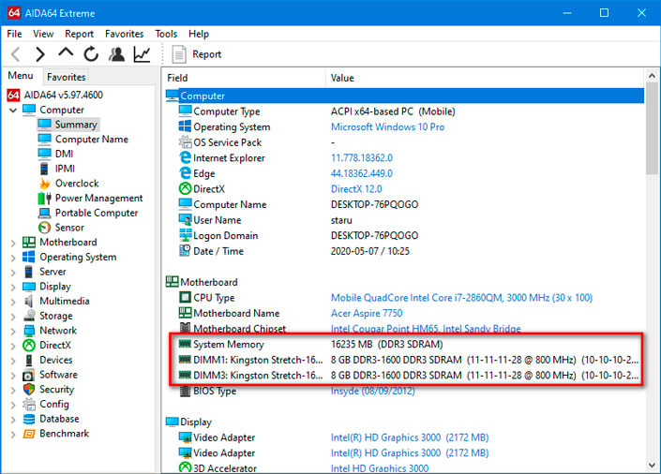Open the Favorites menu in the menu bar
This screenshot has width=661, height=474.
pos(125,34)
